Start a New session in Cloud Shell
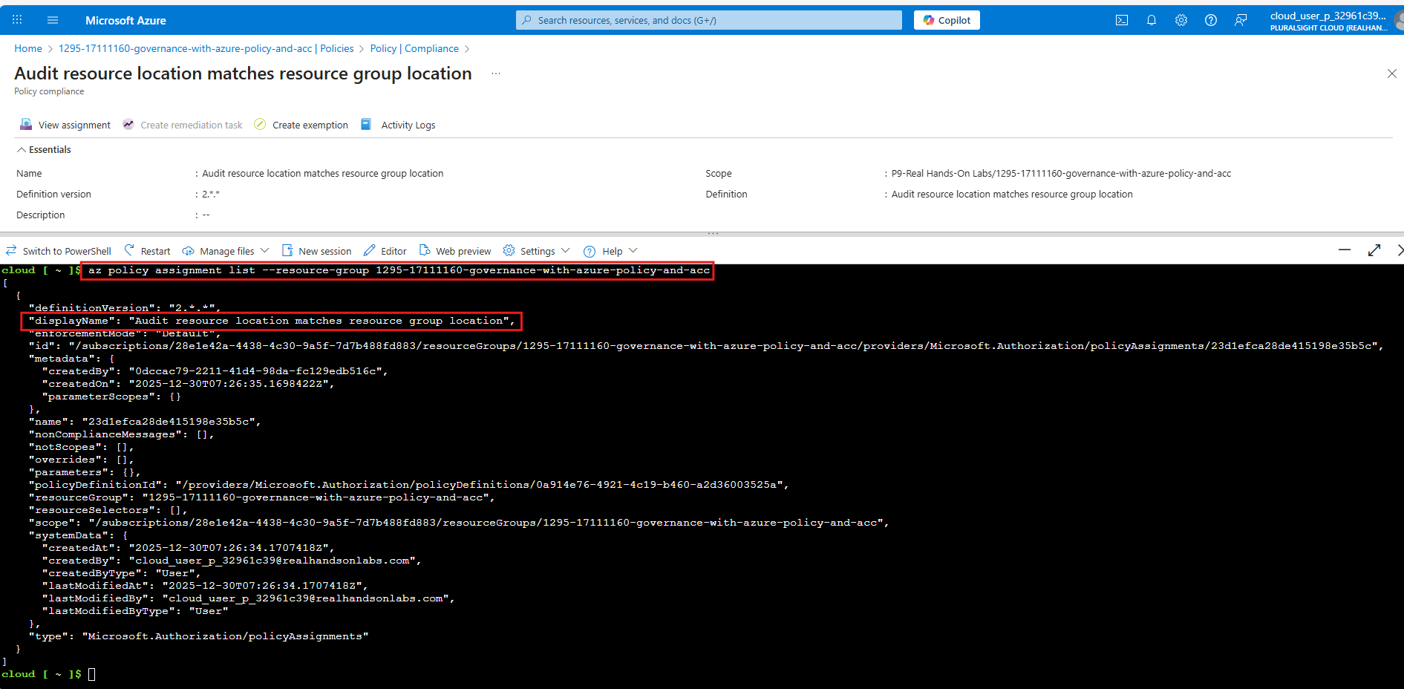Viewport: 1404px width, 689px height. [317, 250]
